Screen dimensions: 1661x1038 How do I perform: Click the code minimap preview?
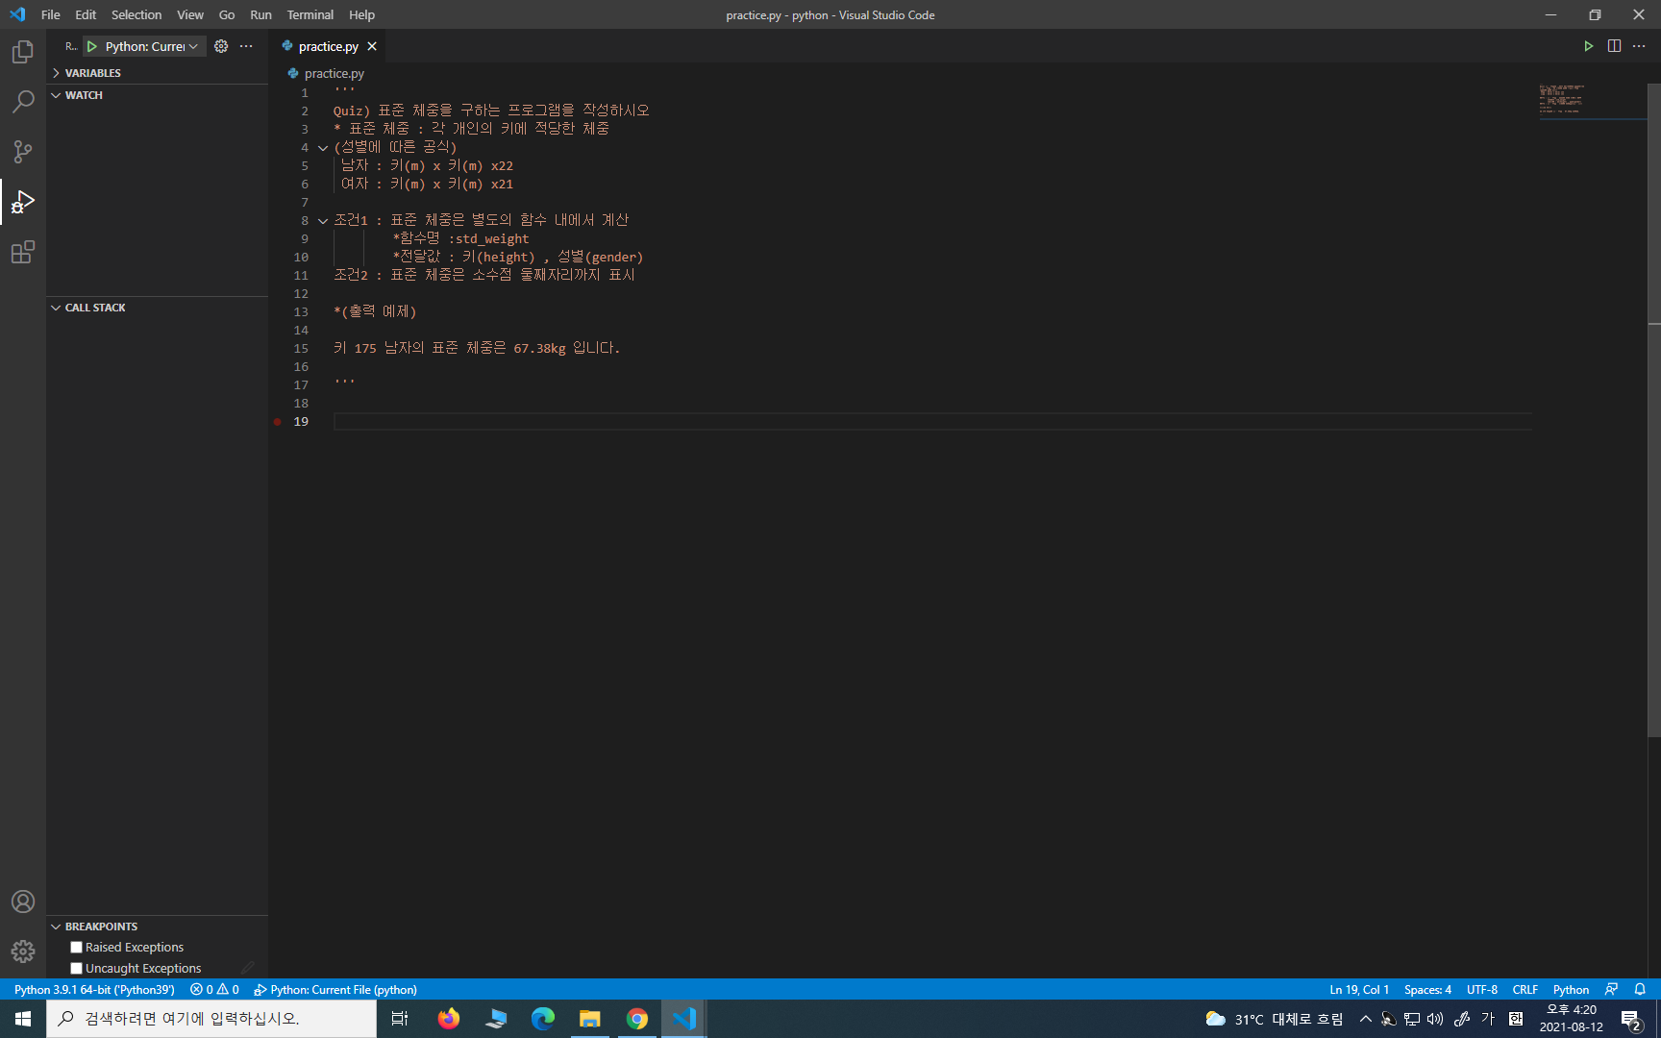coord(1591,101)
